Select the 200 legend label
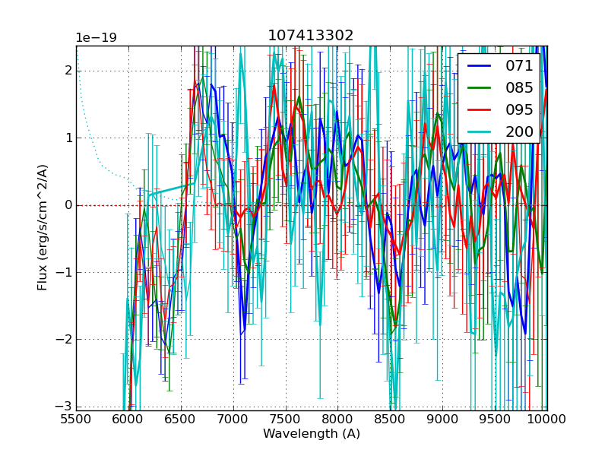608x456 pixels. (x=519, y=131)
